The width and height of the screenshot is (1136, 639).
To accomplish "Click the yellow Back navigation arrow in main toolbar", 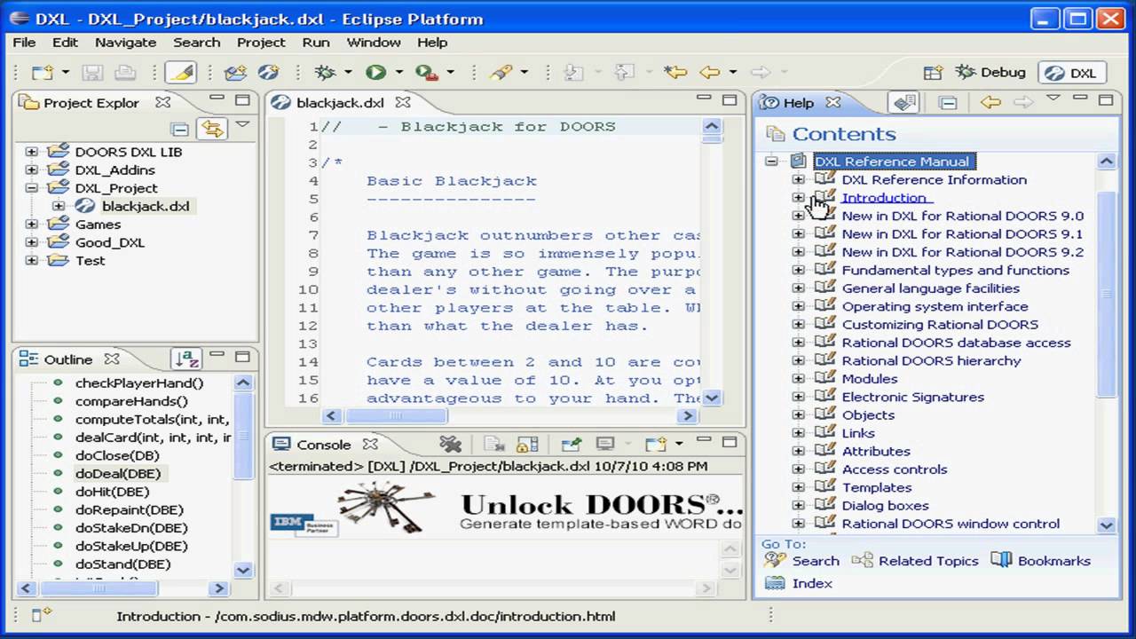I will click(x=710, y=73).
